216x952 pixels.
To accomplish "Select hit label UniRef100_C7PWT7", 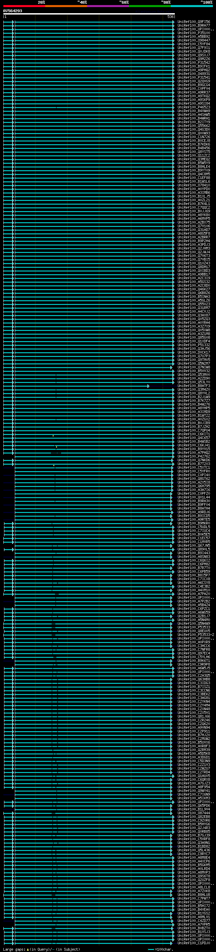I will point(193,898).
